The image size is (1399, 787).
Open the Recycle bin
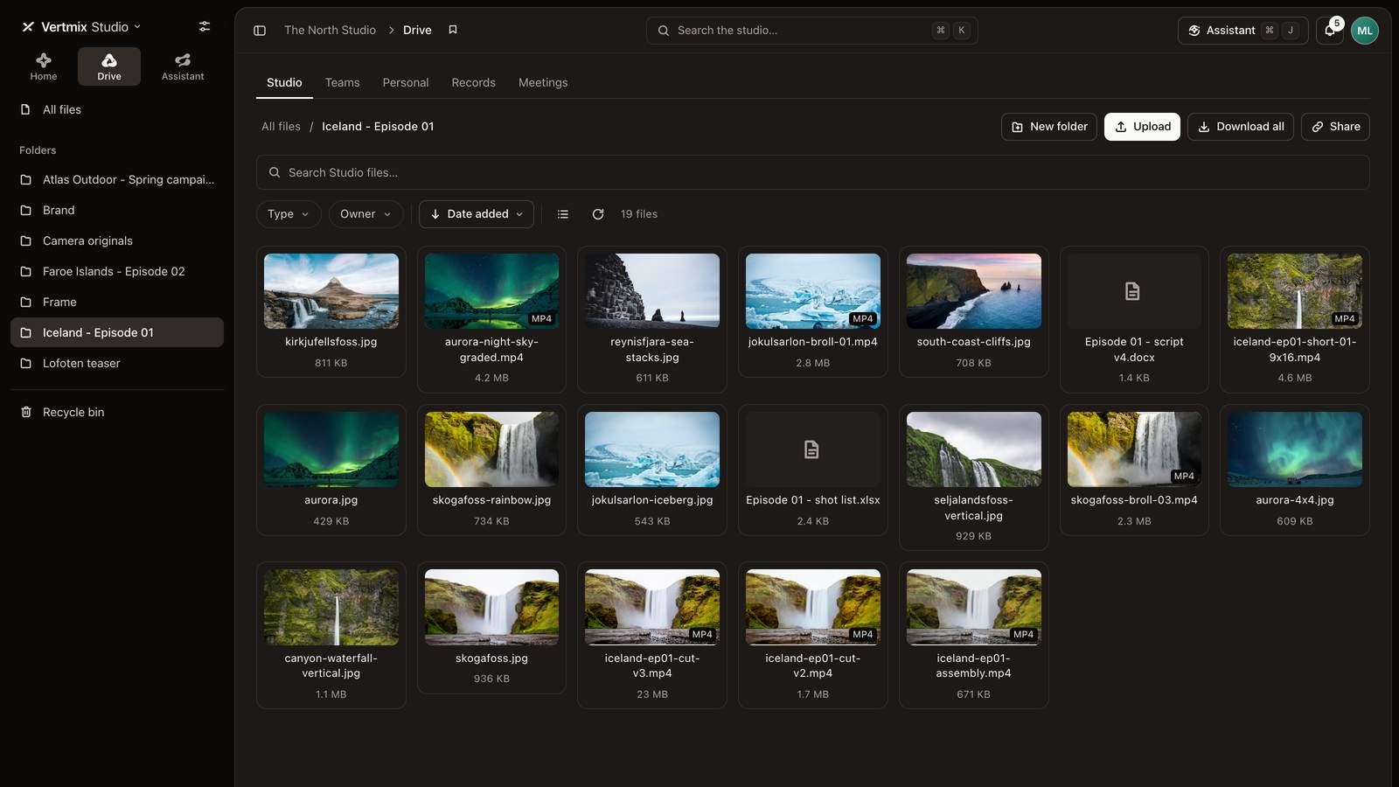coord(117,412)
